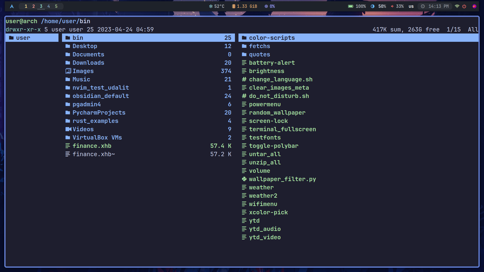Click the 14:13 PM clock
Screen dimensions: 484x272
click(x=438, y=6)
